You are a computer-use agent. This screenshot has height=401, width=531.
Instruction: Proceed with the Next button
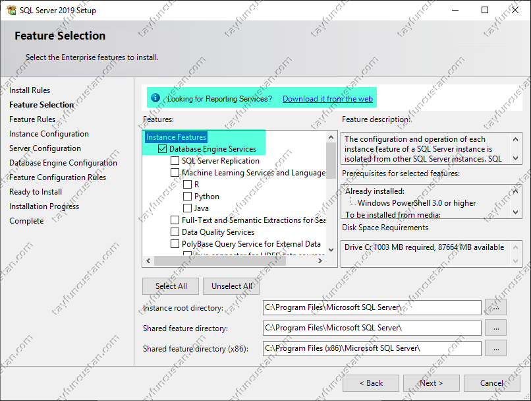[x=431, y=383]
